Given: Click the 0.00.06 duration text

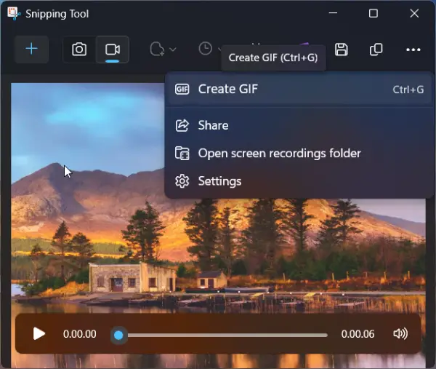Looking at the screenshot, I should pyautogui.click(x=358, y=334).
